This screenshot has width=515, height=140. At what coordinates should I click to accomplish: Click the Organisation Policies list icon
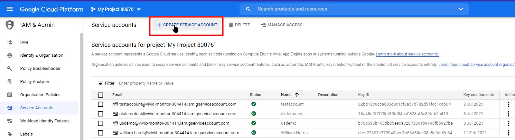(x=10, y=95)
